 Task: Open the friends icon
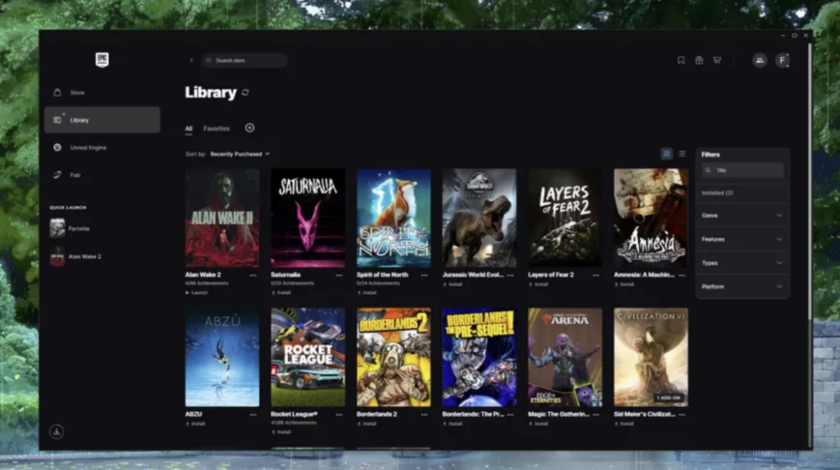pos(760,61)
